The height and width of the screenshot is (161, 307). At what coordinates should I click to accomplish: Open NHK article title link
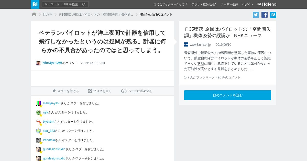227,32
